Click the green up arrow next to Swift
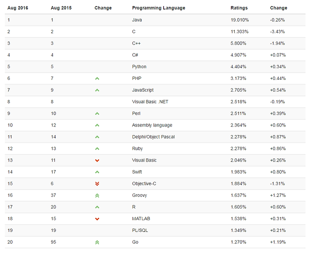310x253 pixels. pyautogui.click(x=97, y=172)
